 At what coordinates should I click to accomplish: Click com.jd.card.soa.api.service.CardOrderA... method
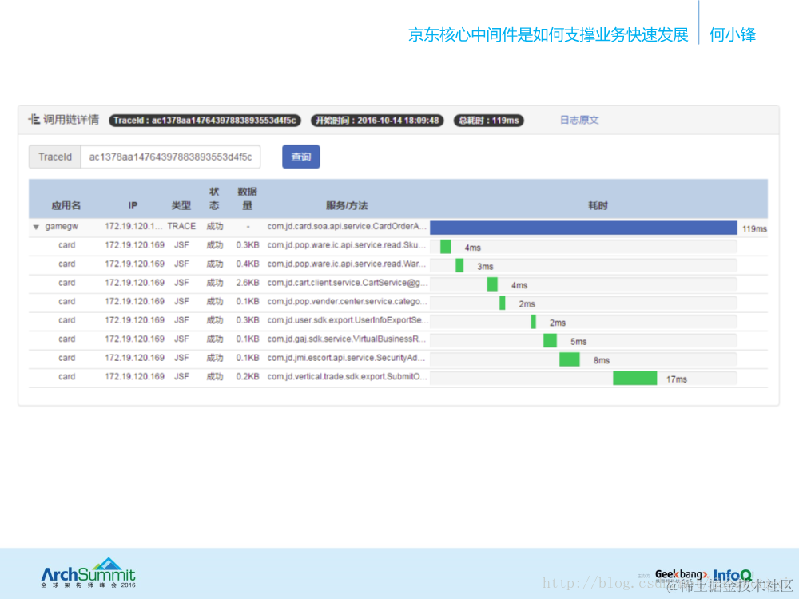pos(347,227)
